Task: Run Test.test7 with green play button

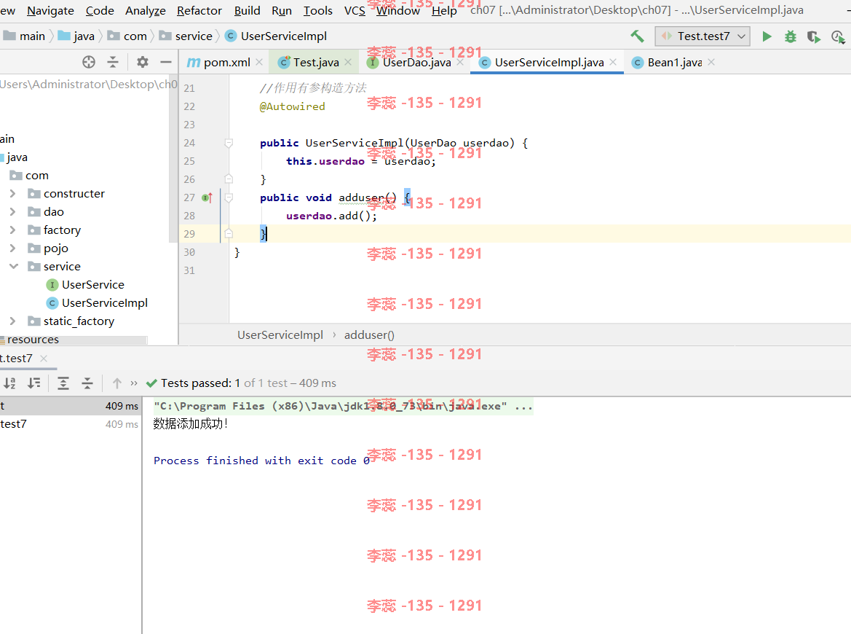Action: point(767,36)
